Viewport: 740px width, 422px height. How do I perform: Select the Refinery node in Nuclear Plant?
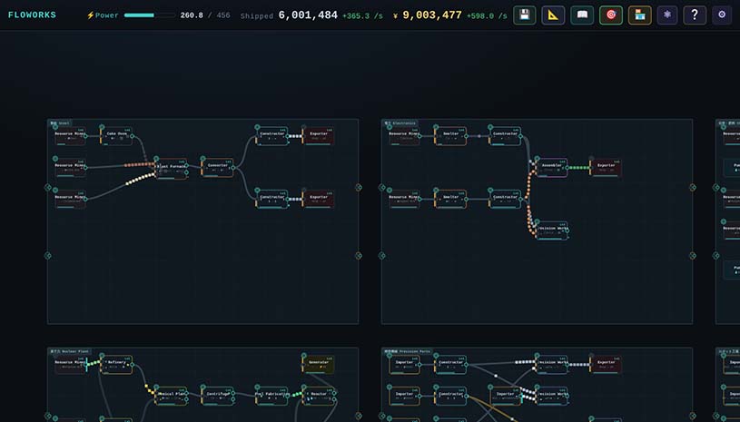click(x=116, y=365)
